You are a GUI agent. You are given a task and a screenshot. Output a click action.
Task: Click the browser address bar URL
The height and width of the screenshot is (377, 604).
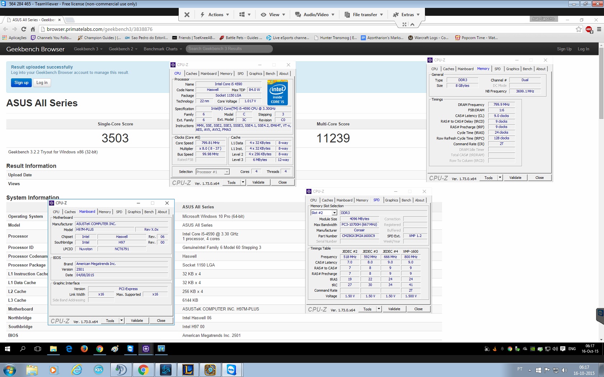pos(100,29)
